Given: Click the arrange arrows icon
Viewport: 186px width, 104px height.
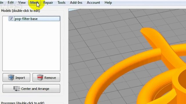Looking at the screenshot, I should [17, 89].
